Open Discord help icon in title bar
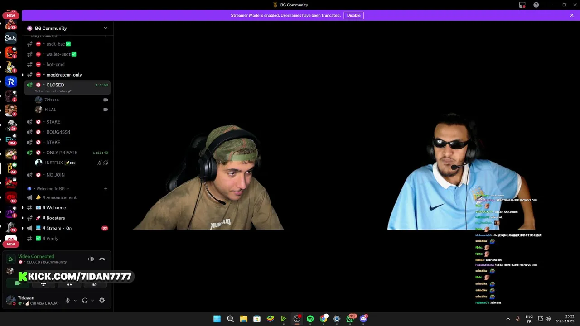The width and height of the screenshot is (580, 326). pos(536,5)
